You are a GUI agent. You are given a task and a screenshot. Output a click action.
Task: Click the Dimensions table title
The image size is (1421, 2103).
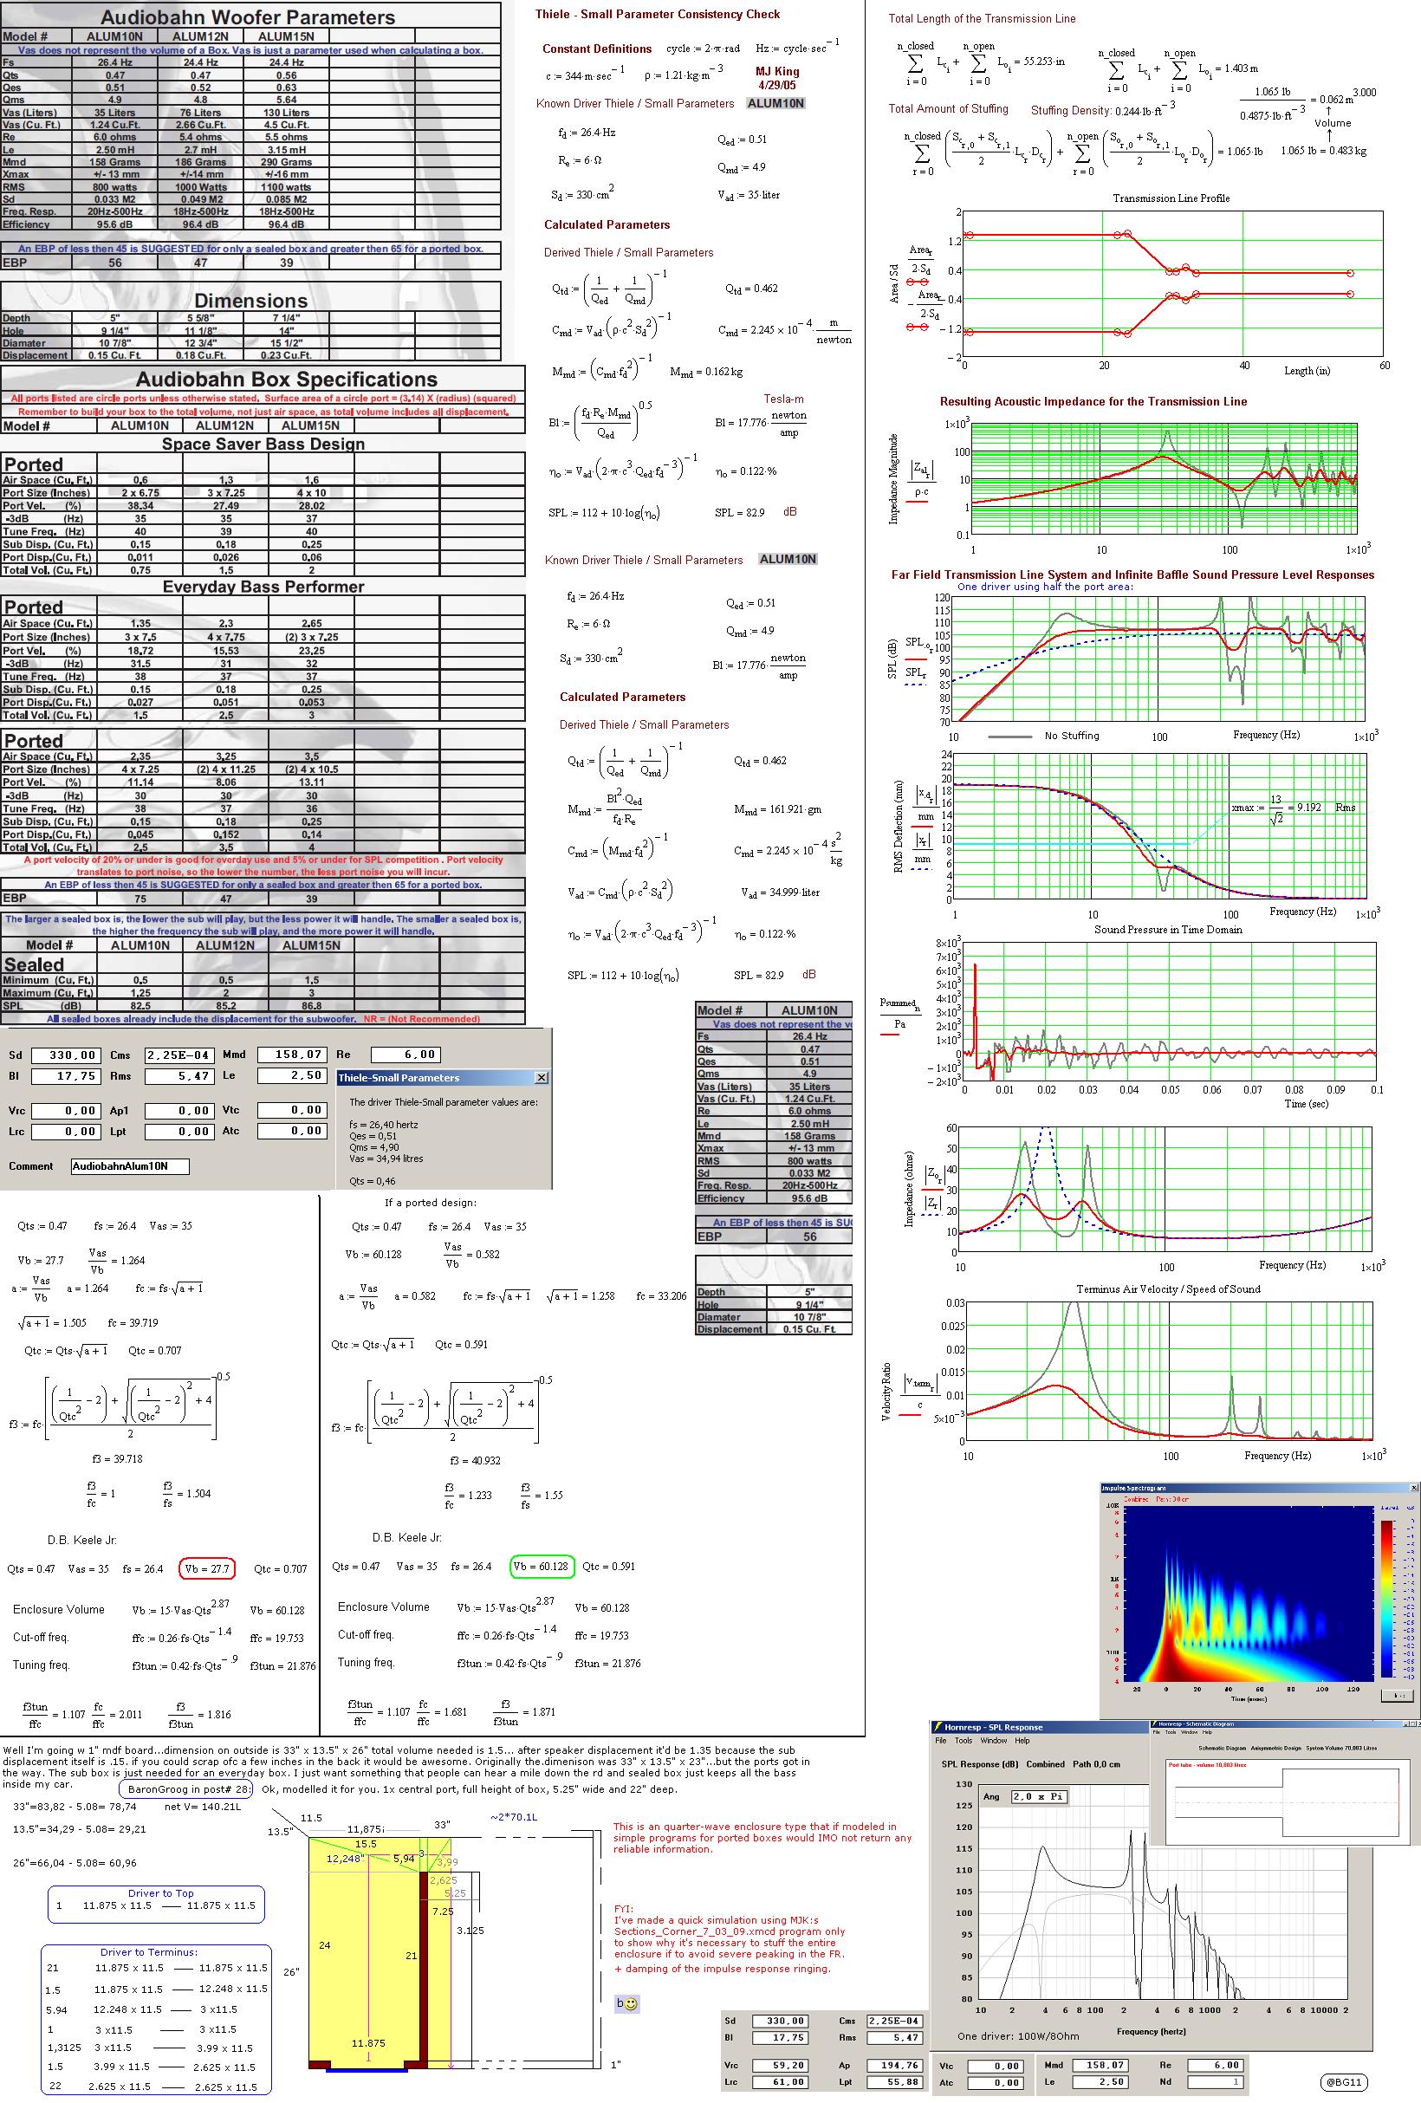[x=250, y=301]
